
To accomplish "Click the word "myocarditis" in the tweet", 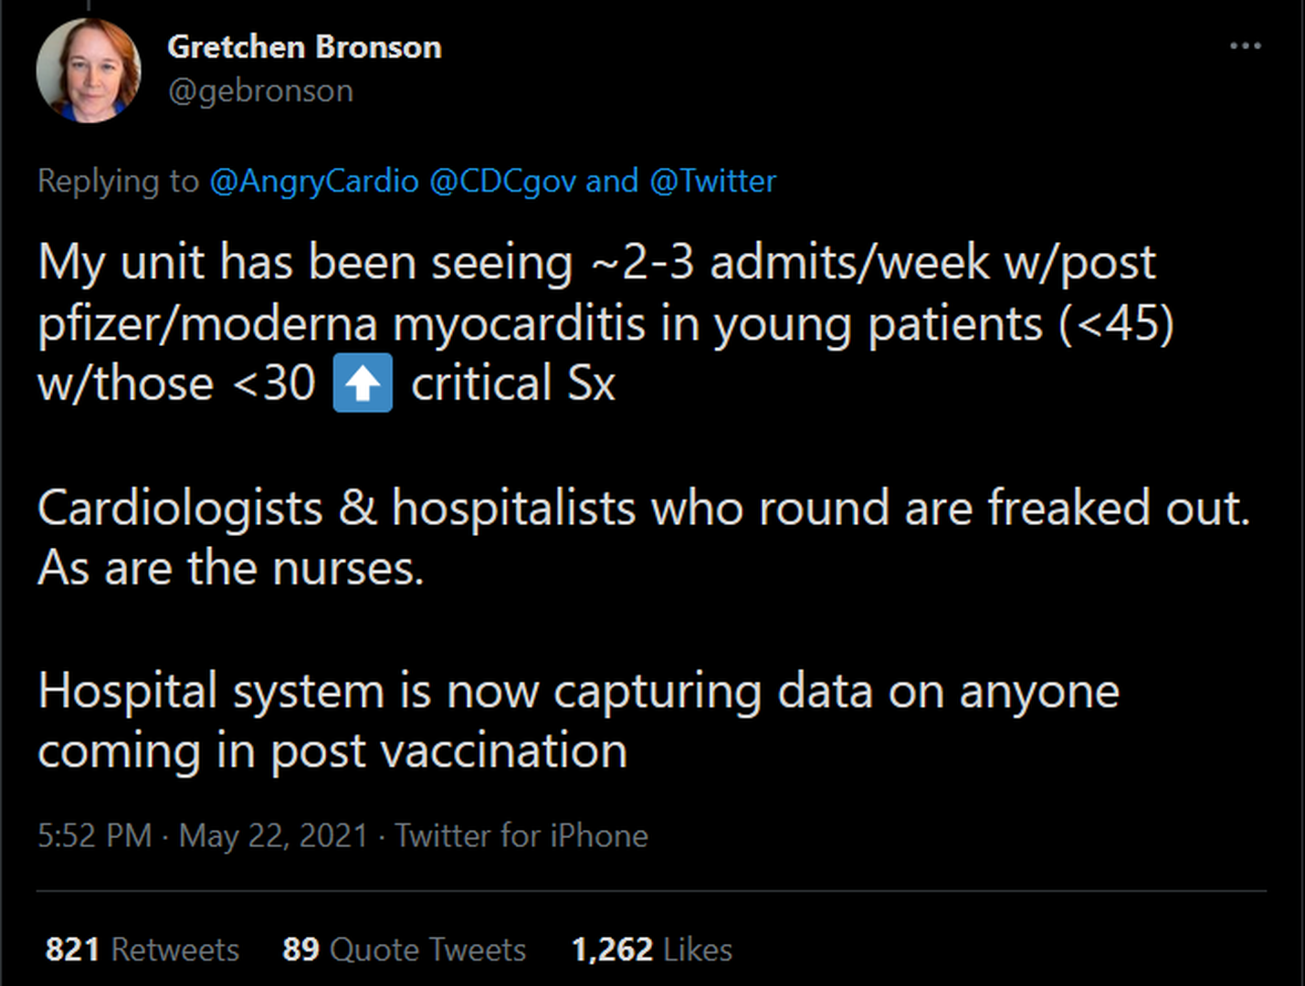I will click(519, 324).
